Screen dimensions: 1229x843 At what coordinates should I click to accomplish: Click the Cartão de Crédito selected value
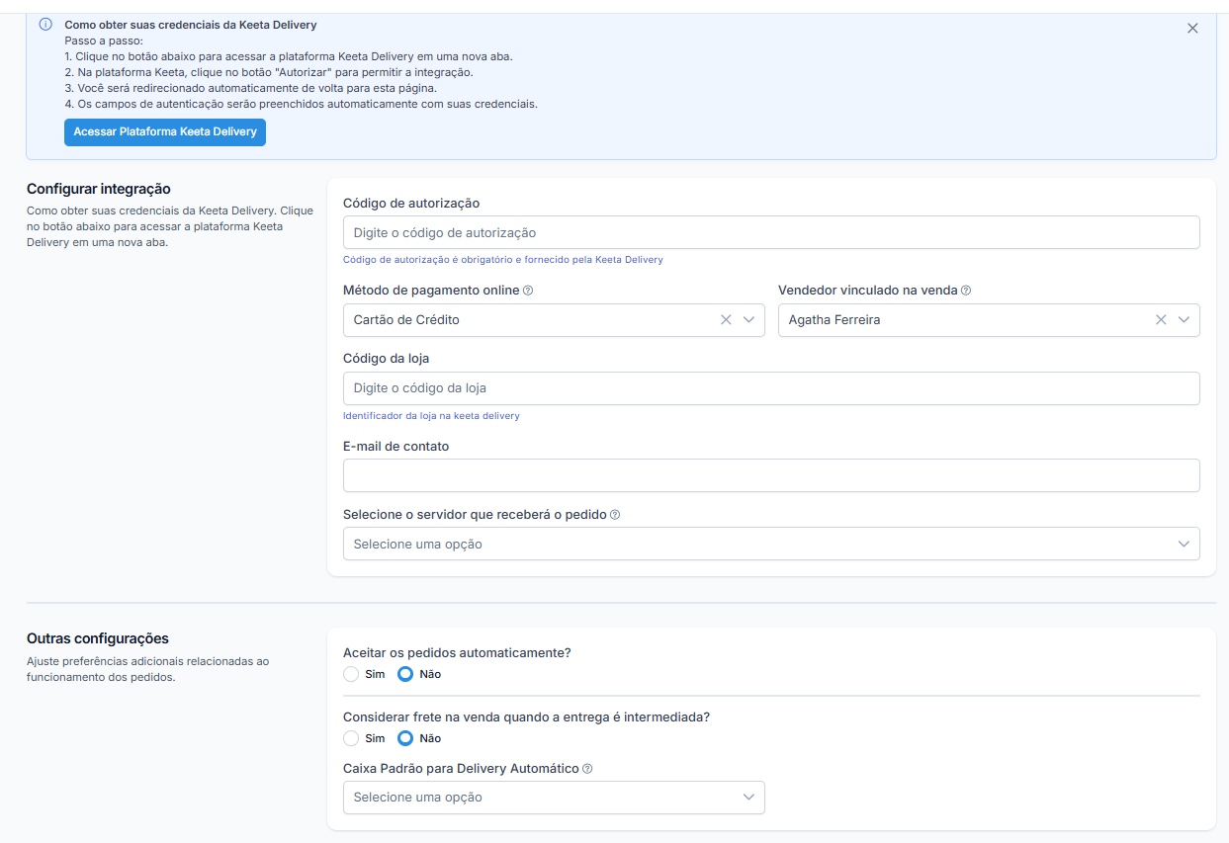406,320
